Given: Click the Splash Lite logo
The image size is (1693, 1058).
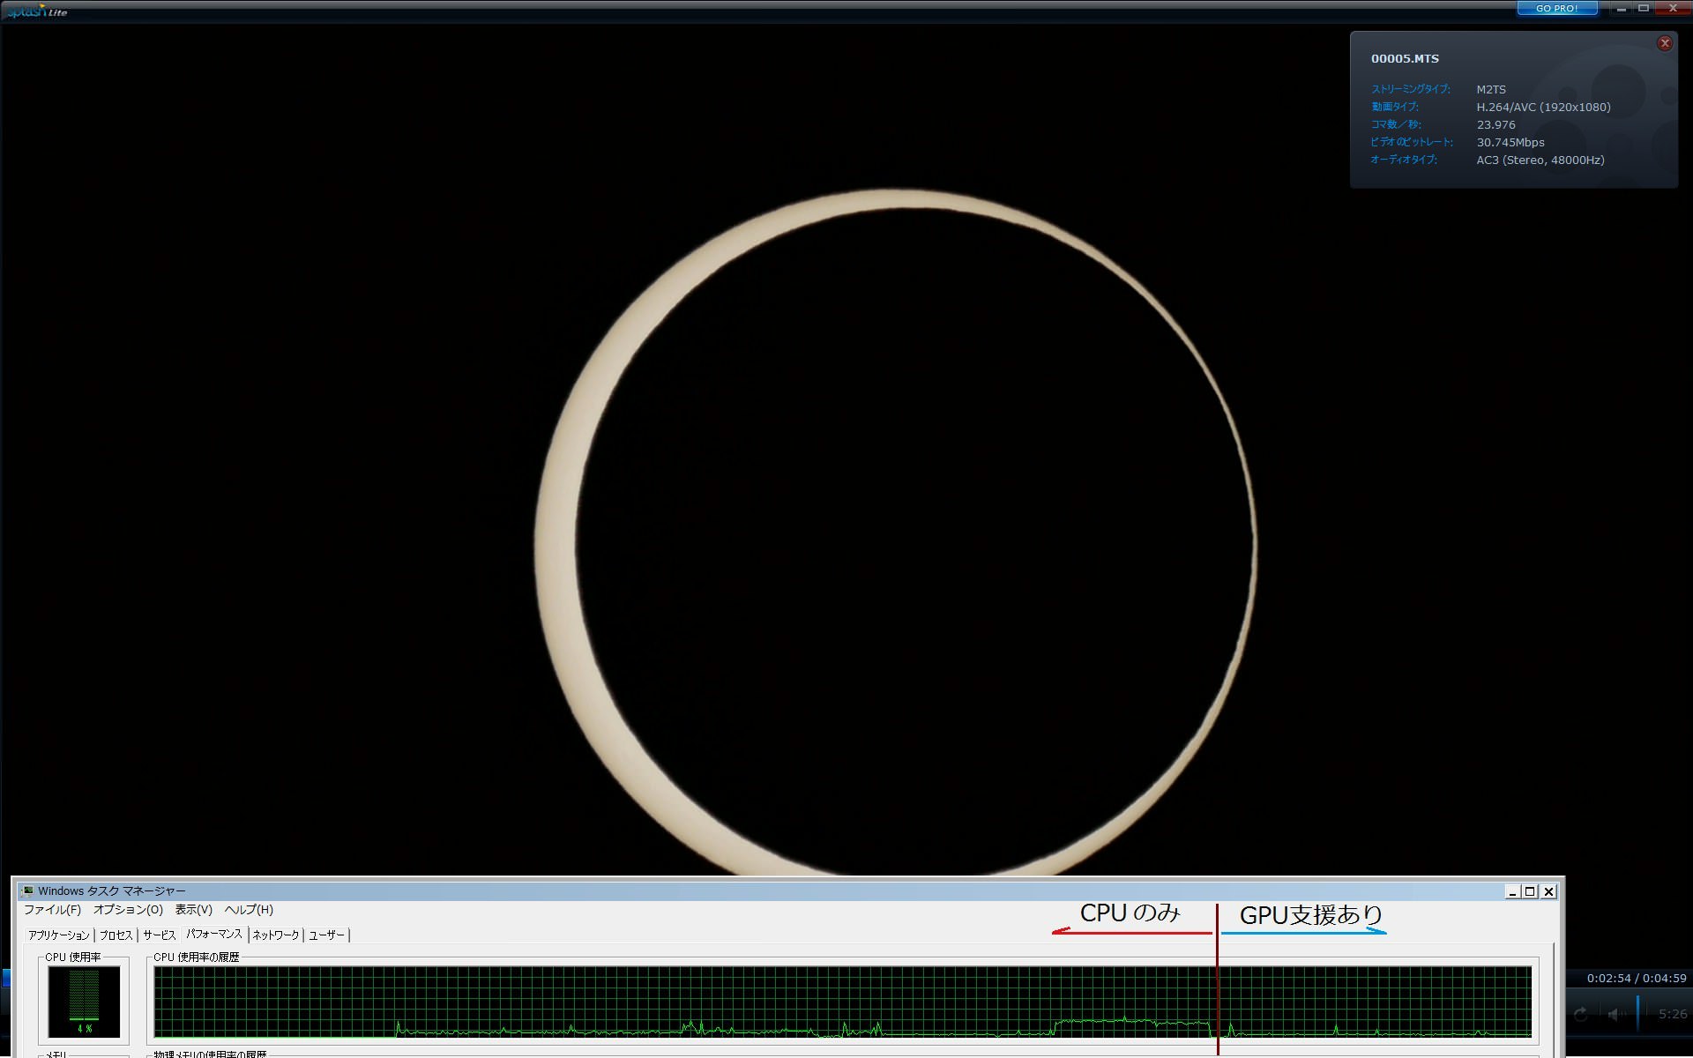Looking at the screenshot, I should click(x=35, y=11).
